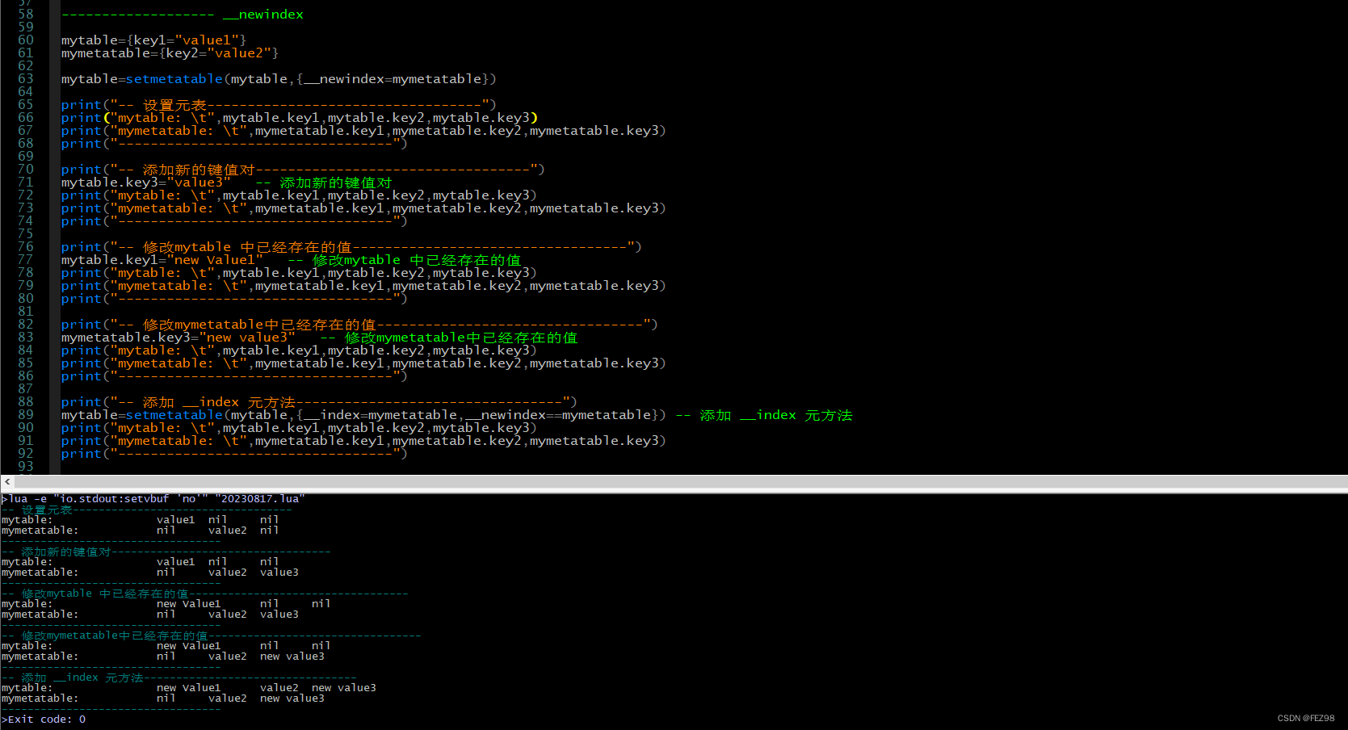The image size is (1348, 730).
Task: Click the print "-- 设置元表" statement on line 65
Action: (279, 105)
